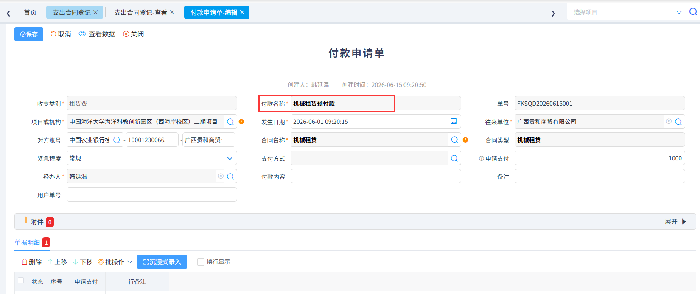Click the 附件 count badge
The image size is (700, 294).
click(x=50, y=222)
